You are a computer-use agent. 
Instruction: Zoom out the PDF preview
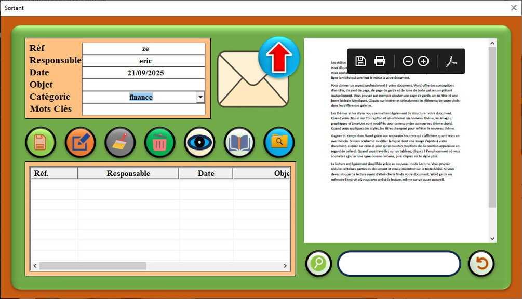point(408,61)
